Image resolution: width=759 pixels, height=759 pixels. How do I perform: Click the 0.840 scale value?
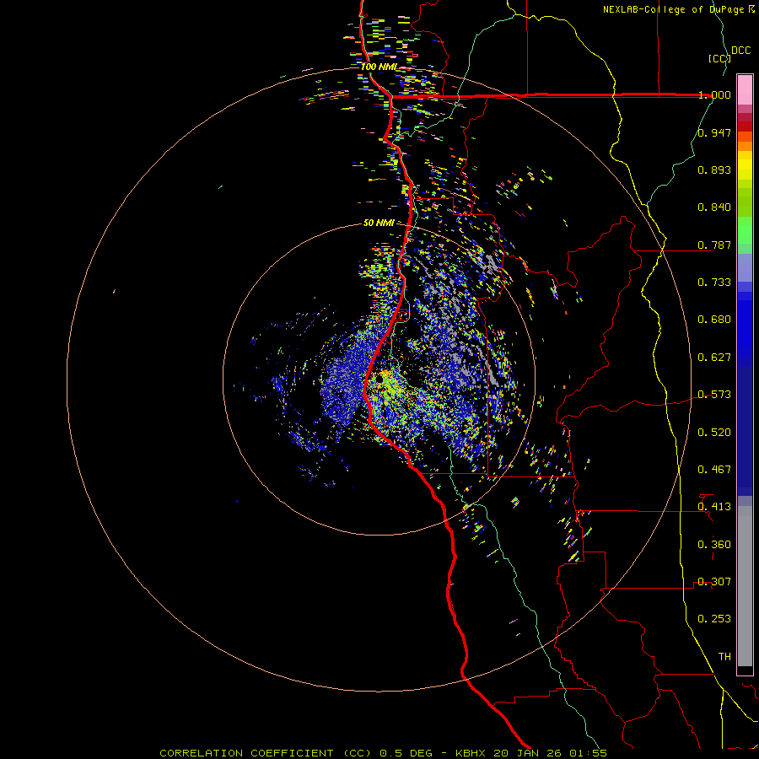(x=714, y=207)
